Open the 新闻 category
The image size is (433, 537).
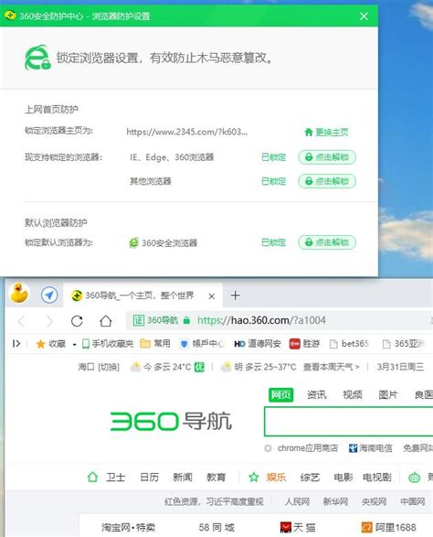click(183, 477)
